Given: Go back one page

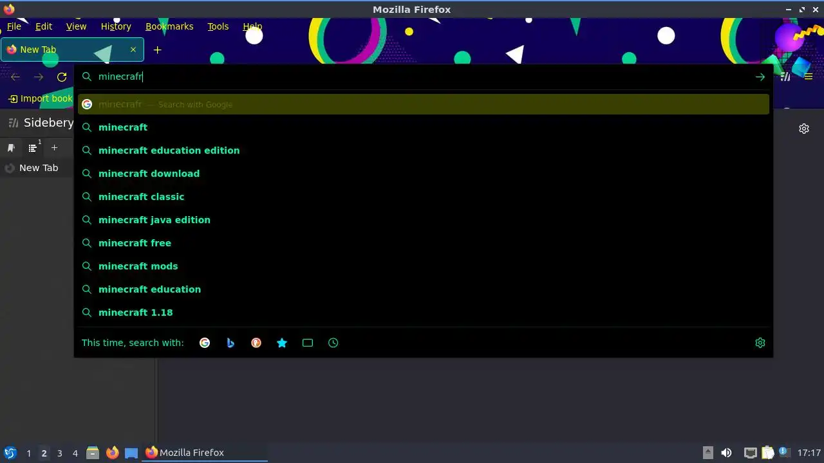Looking at the screenshot, I should [15, 77].
